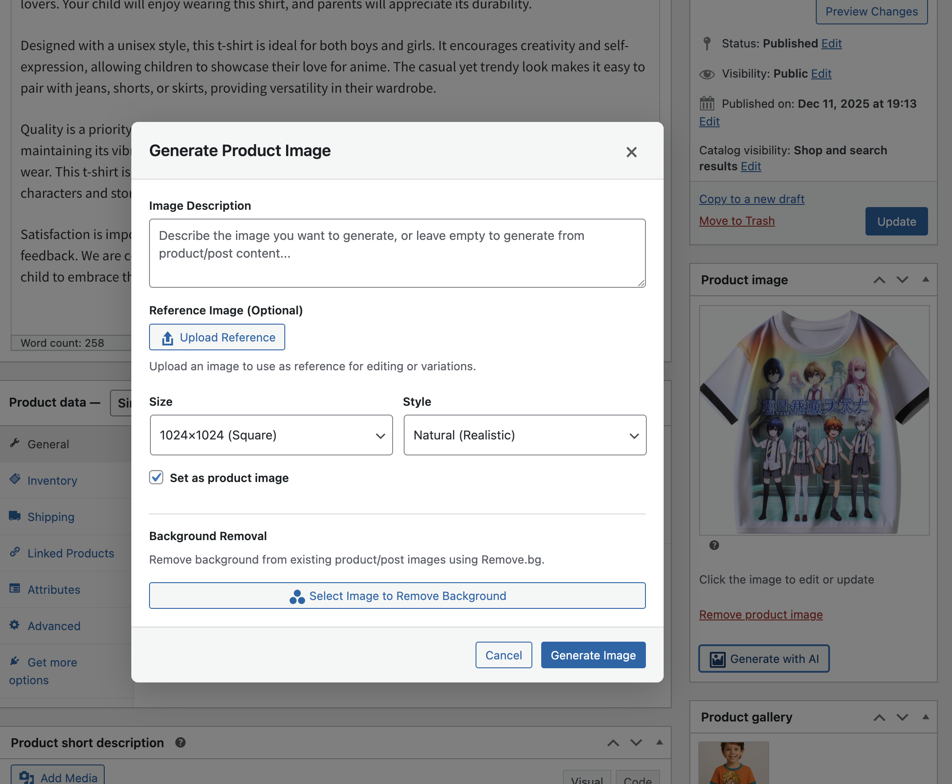The width and height of the screenshot is (952, 784).
Task: Click the Product short description help icon
Action: coord(180,742)
